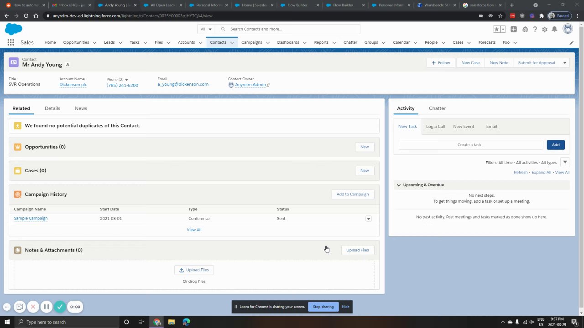Create new Opportunity with New button
The height and width of the screenshot is (328, 584).
coord(365,147)
